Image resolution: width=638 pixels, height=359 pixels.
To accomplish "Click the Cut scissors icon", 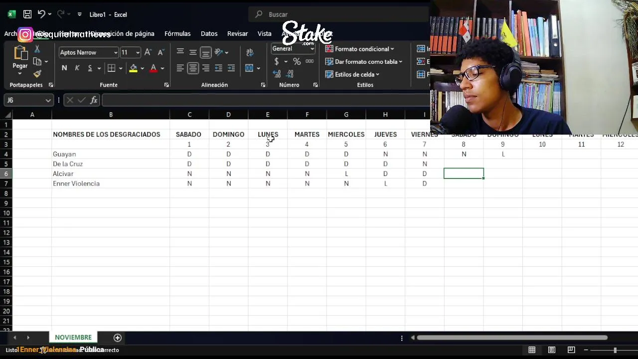I will [x=37, y=49].
